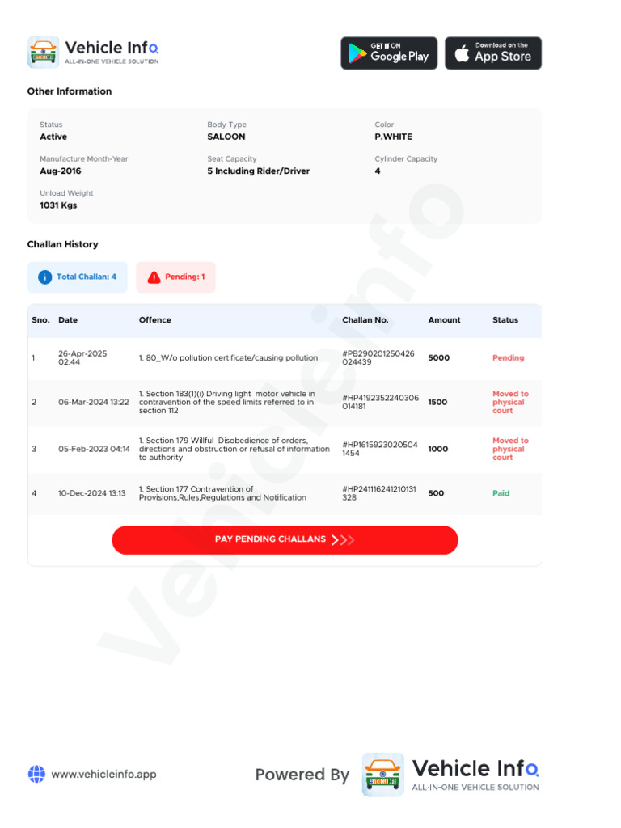Select the Total Challan: 4 chip
This screenshot has width=621, height=828.
(x=77, y=277)
